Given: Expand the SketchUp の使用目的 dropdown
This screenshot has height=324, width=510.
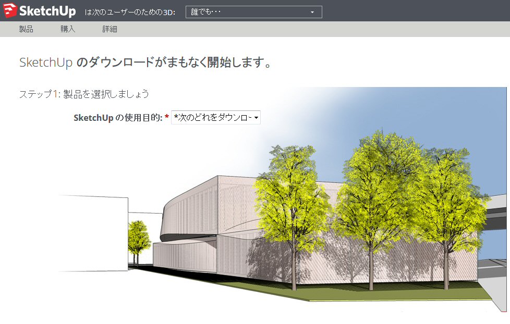Looking at the screenshot, I should [216, 117].
